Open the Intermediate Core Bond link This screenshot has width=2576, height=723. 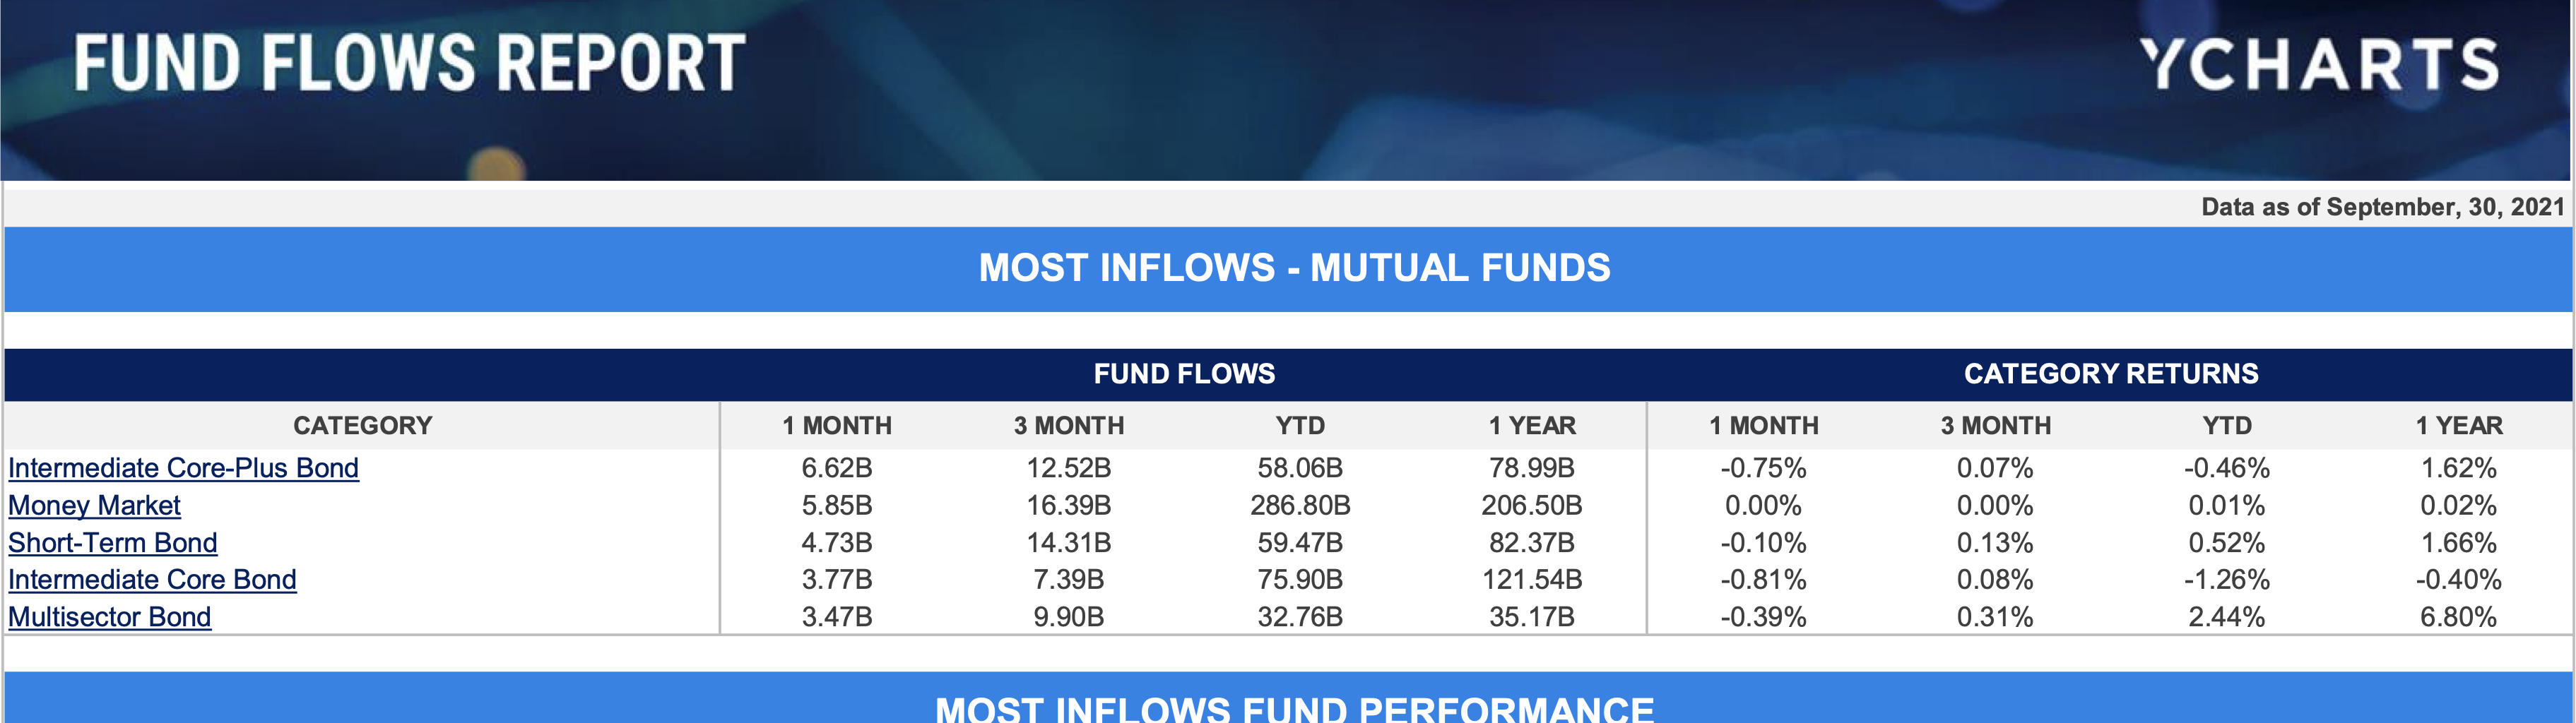[152, 579]
